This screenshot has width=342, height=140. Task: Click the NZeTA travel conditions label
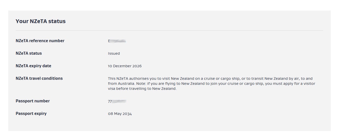tap(39, 79)
